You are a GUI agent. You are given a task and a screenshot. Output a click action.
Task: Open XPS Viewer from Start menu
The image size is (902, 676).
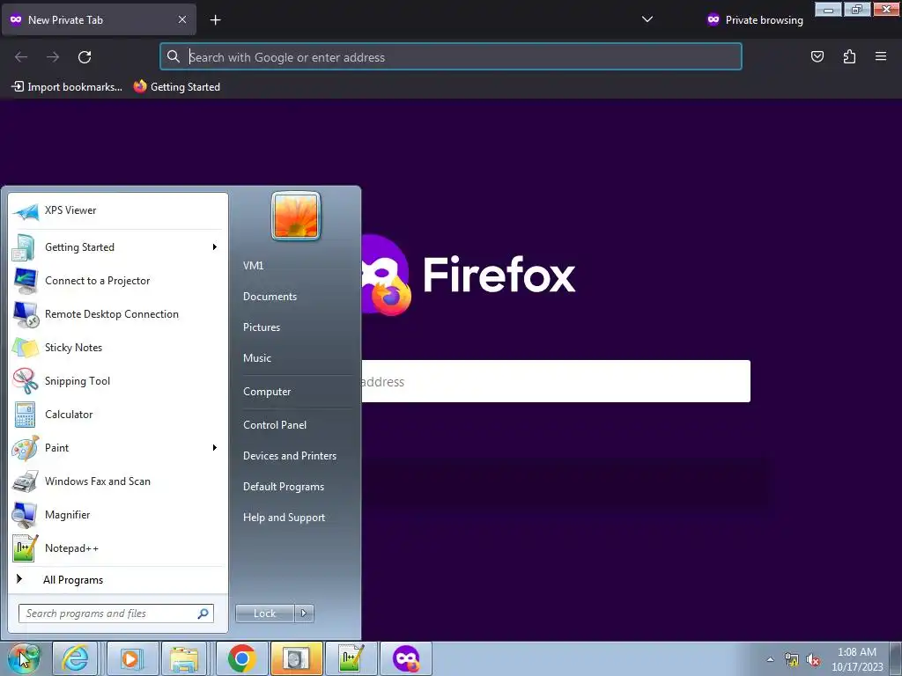point(118,210)
